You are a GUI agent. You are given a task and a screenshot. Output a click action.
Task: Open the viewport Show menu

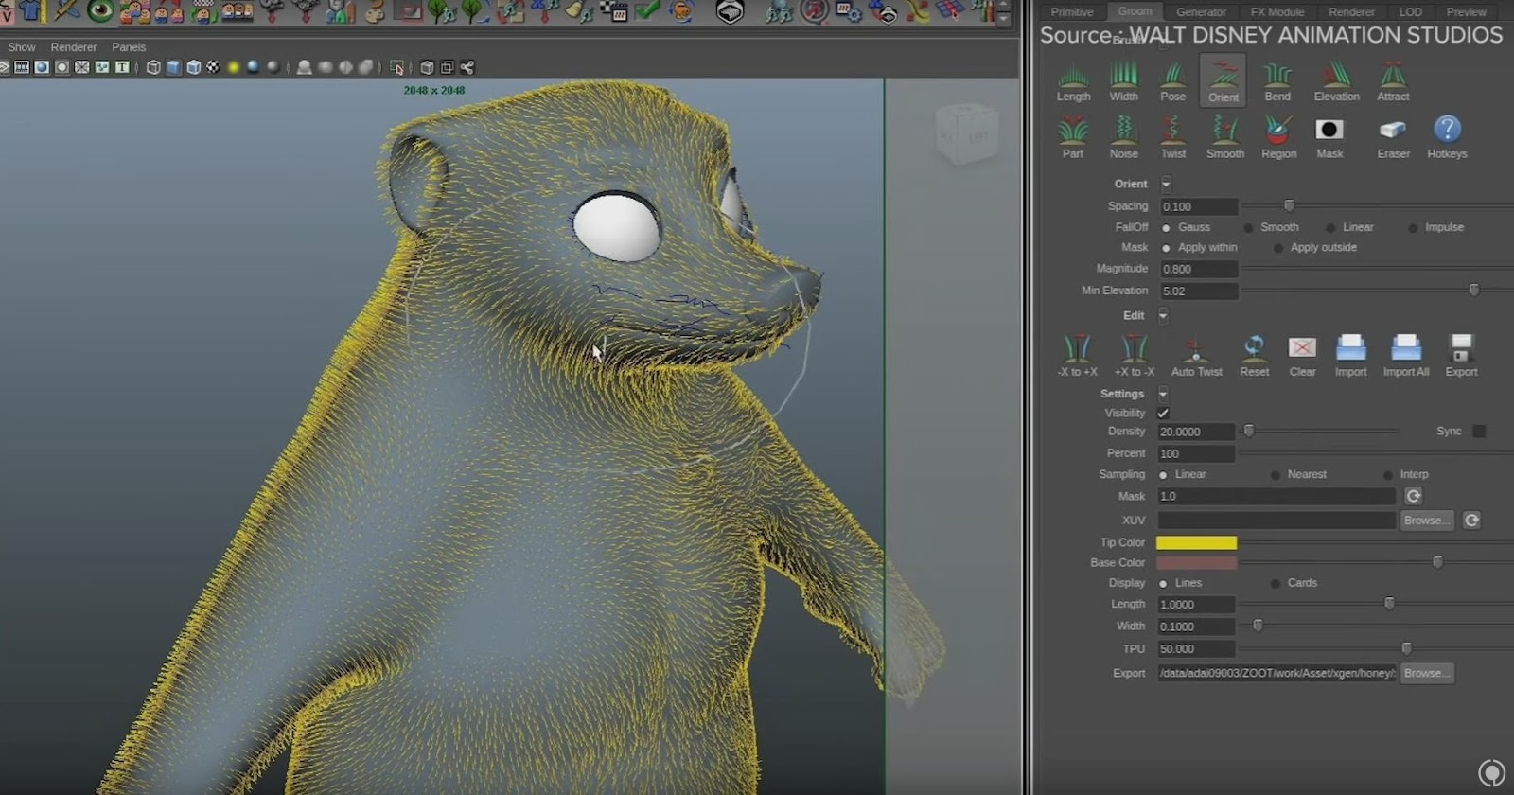(22, 47)
